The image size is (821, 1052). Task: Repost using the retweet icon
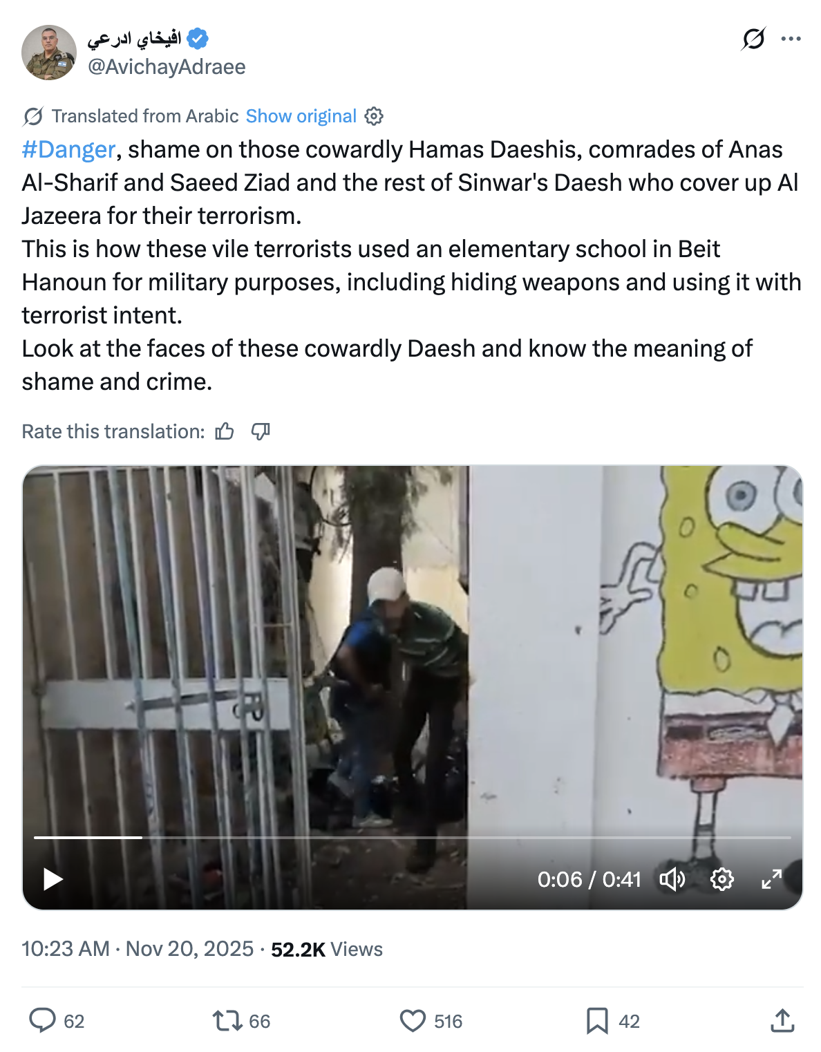pos(227,1021)
